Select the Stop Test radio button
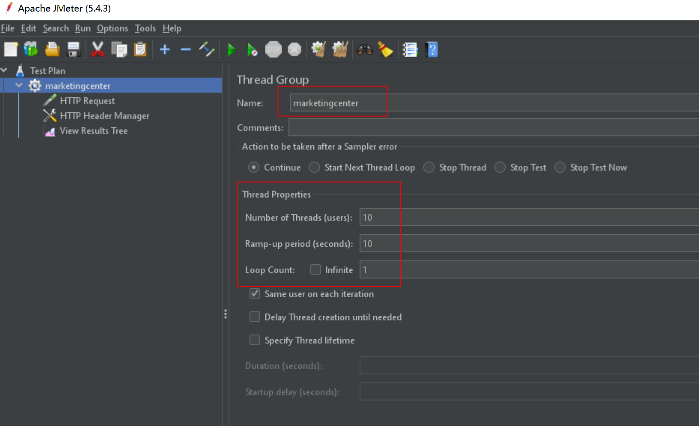Viewport: 699px width, 426px height. pyautogui.click(x=500, y=167)
